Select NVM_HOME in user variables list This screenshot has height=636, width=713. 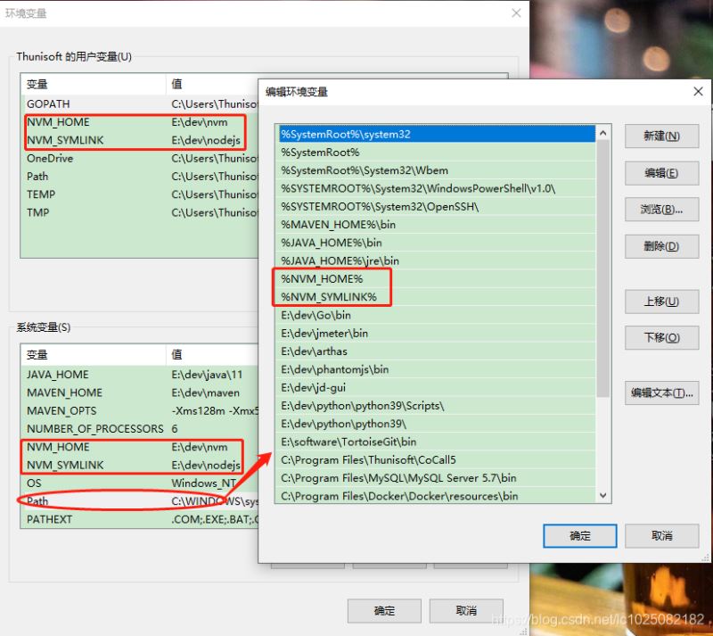pyautogui.click(x=140, y=122)
